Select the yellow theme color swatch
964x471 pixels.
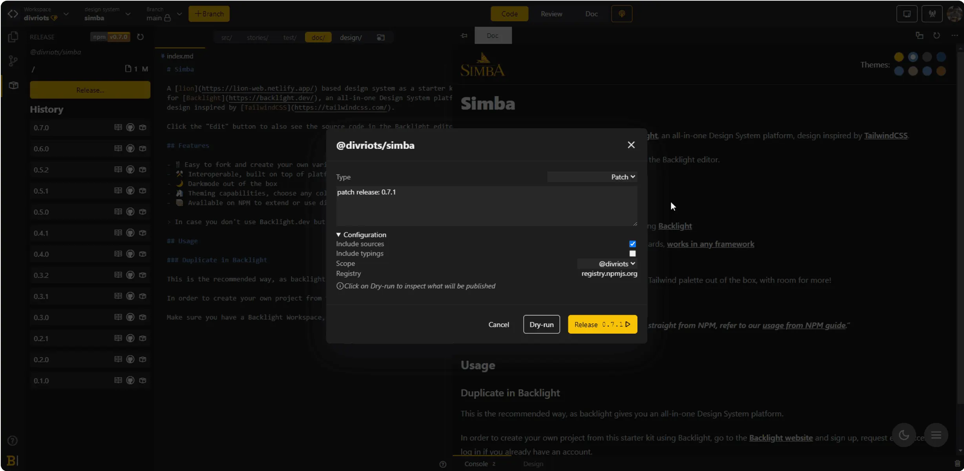pos(899,57)
